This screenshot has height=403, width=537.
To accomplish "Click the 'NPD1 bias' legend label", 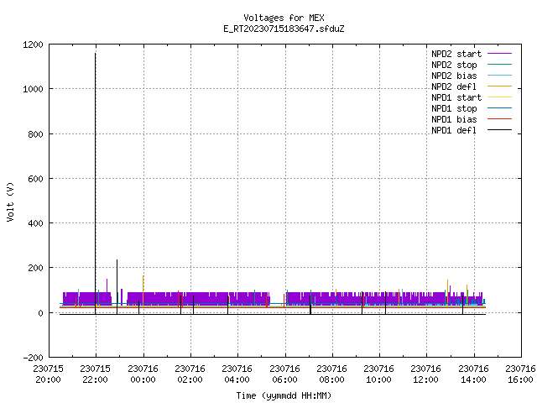I will click(454, 119).
